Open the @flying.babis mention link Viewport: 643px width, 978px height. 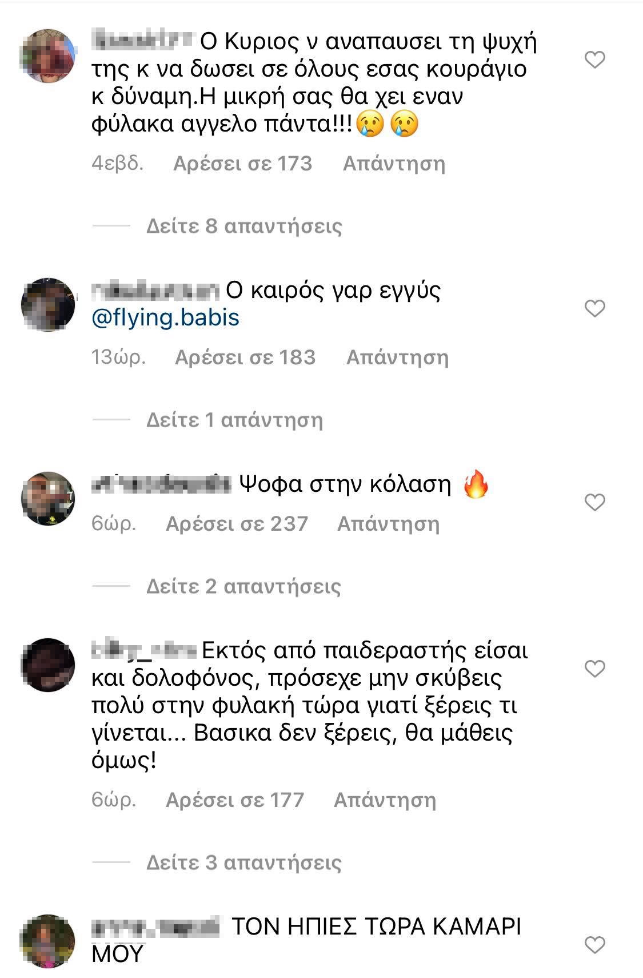click(x=165, y=317)
